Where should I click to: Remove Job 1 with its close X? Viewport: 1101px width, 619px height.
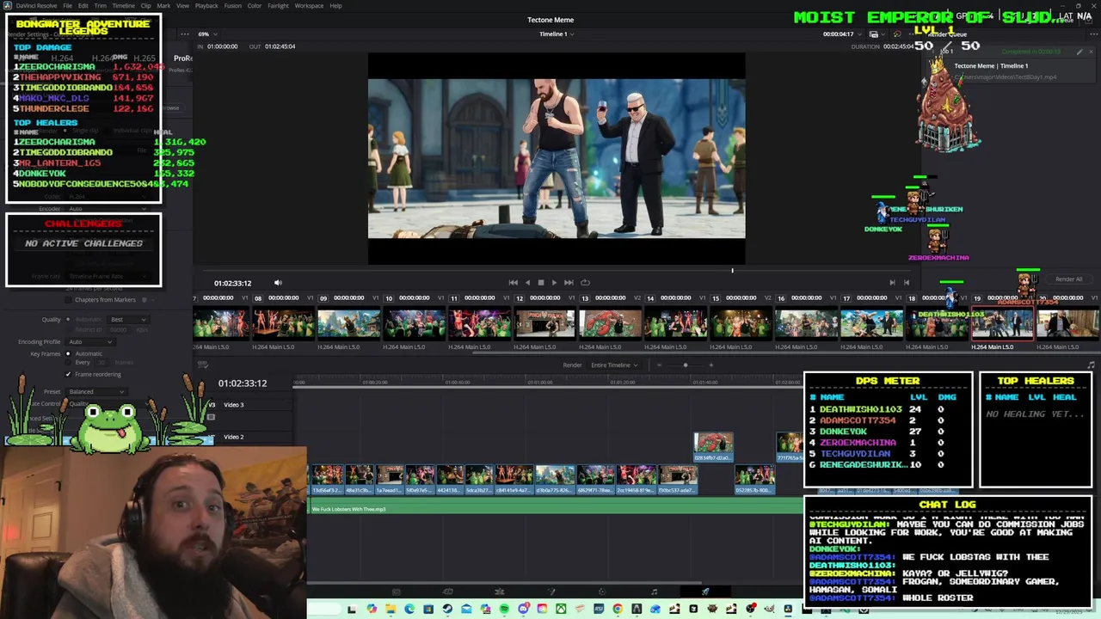coord(1091,52)
